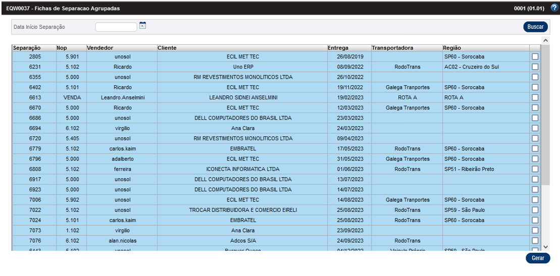The width and height of the screenshot is (560, 276).
Task: Click the Entrega column header
Action: click(338, 48)
